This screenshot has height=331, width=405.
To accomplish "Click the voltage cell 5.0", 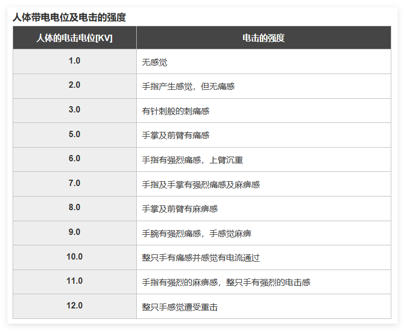I will pyautogui.click(x=74, y=135).
